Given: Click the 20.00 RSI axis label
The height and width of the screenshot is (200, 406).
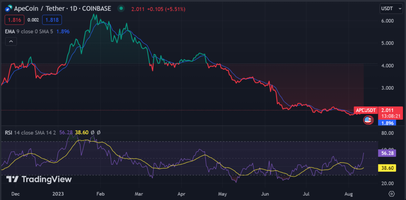Looking at the screenshot, I should [x=387, y=183].
